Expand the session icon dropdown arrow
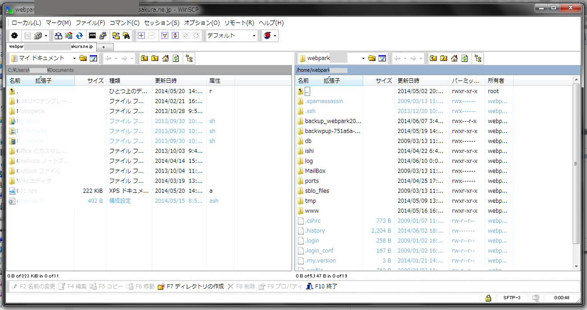 coord(275,36)
